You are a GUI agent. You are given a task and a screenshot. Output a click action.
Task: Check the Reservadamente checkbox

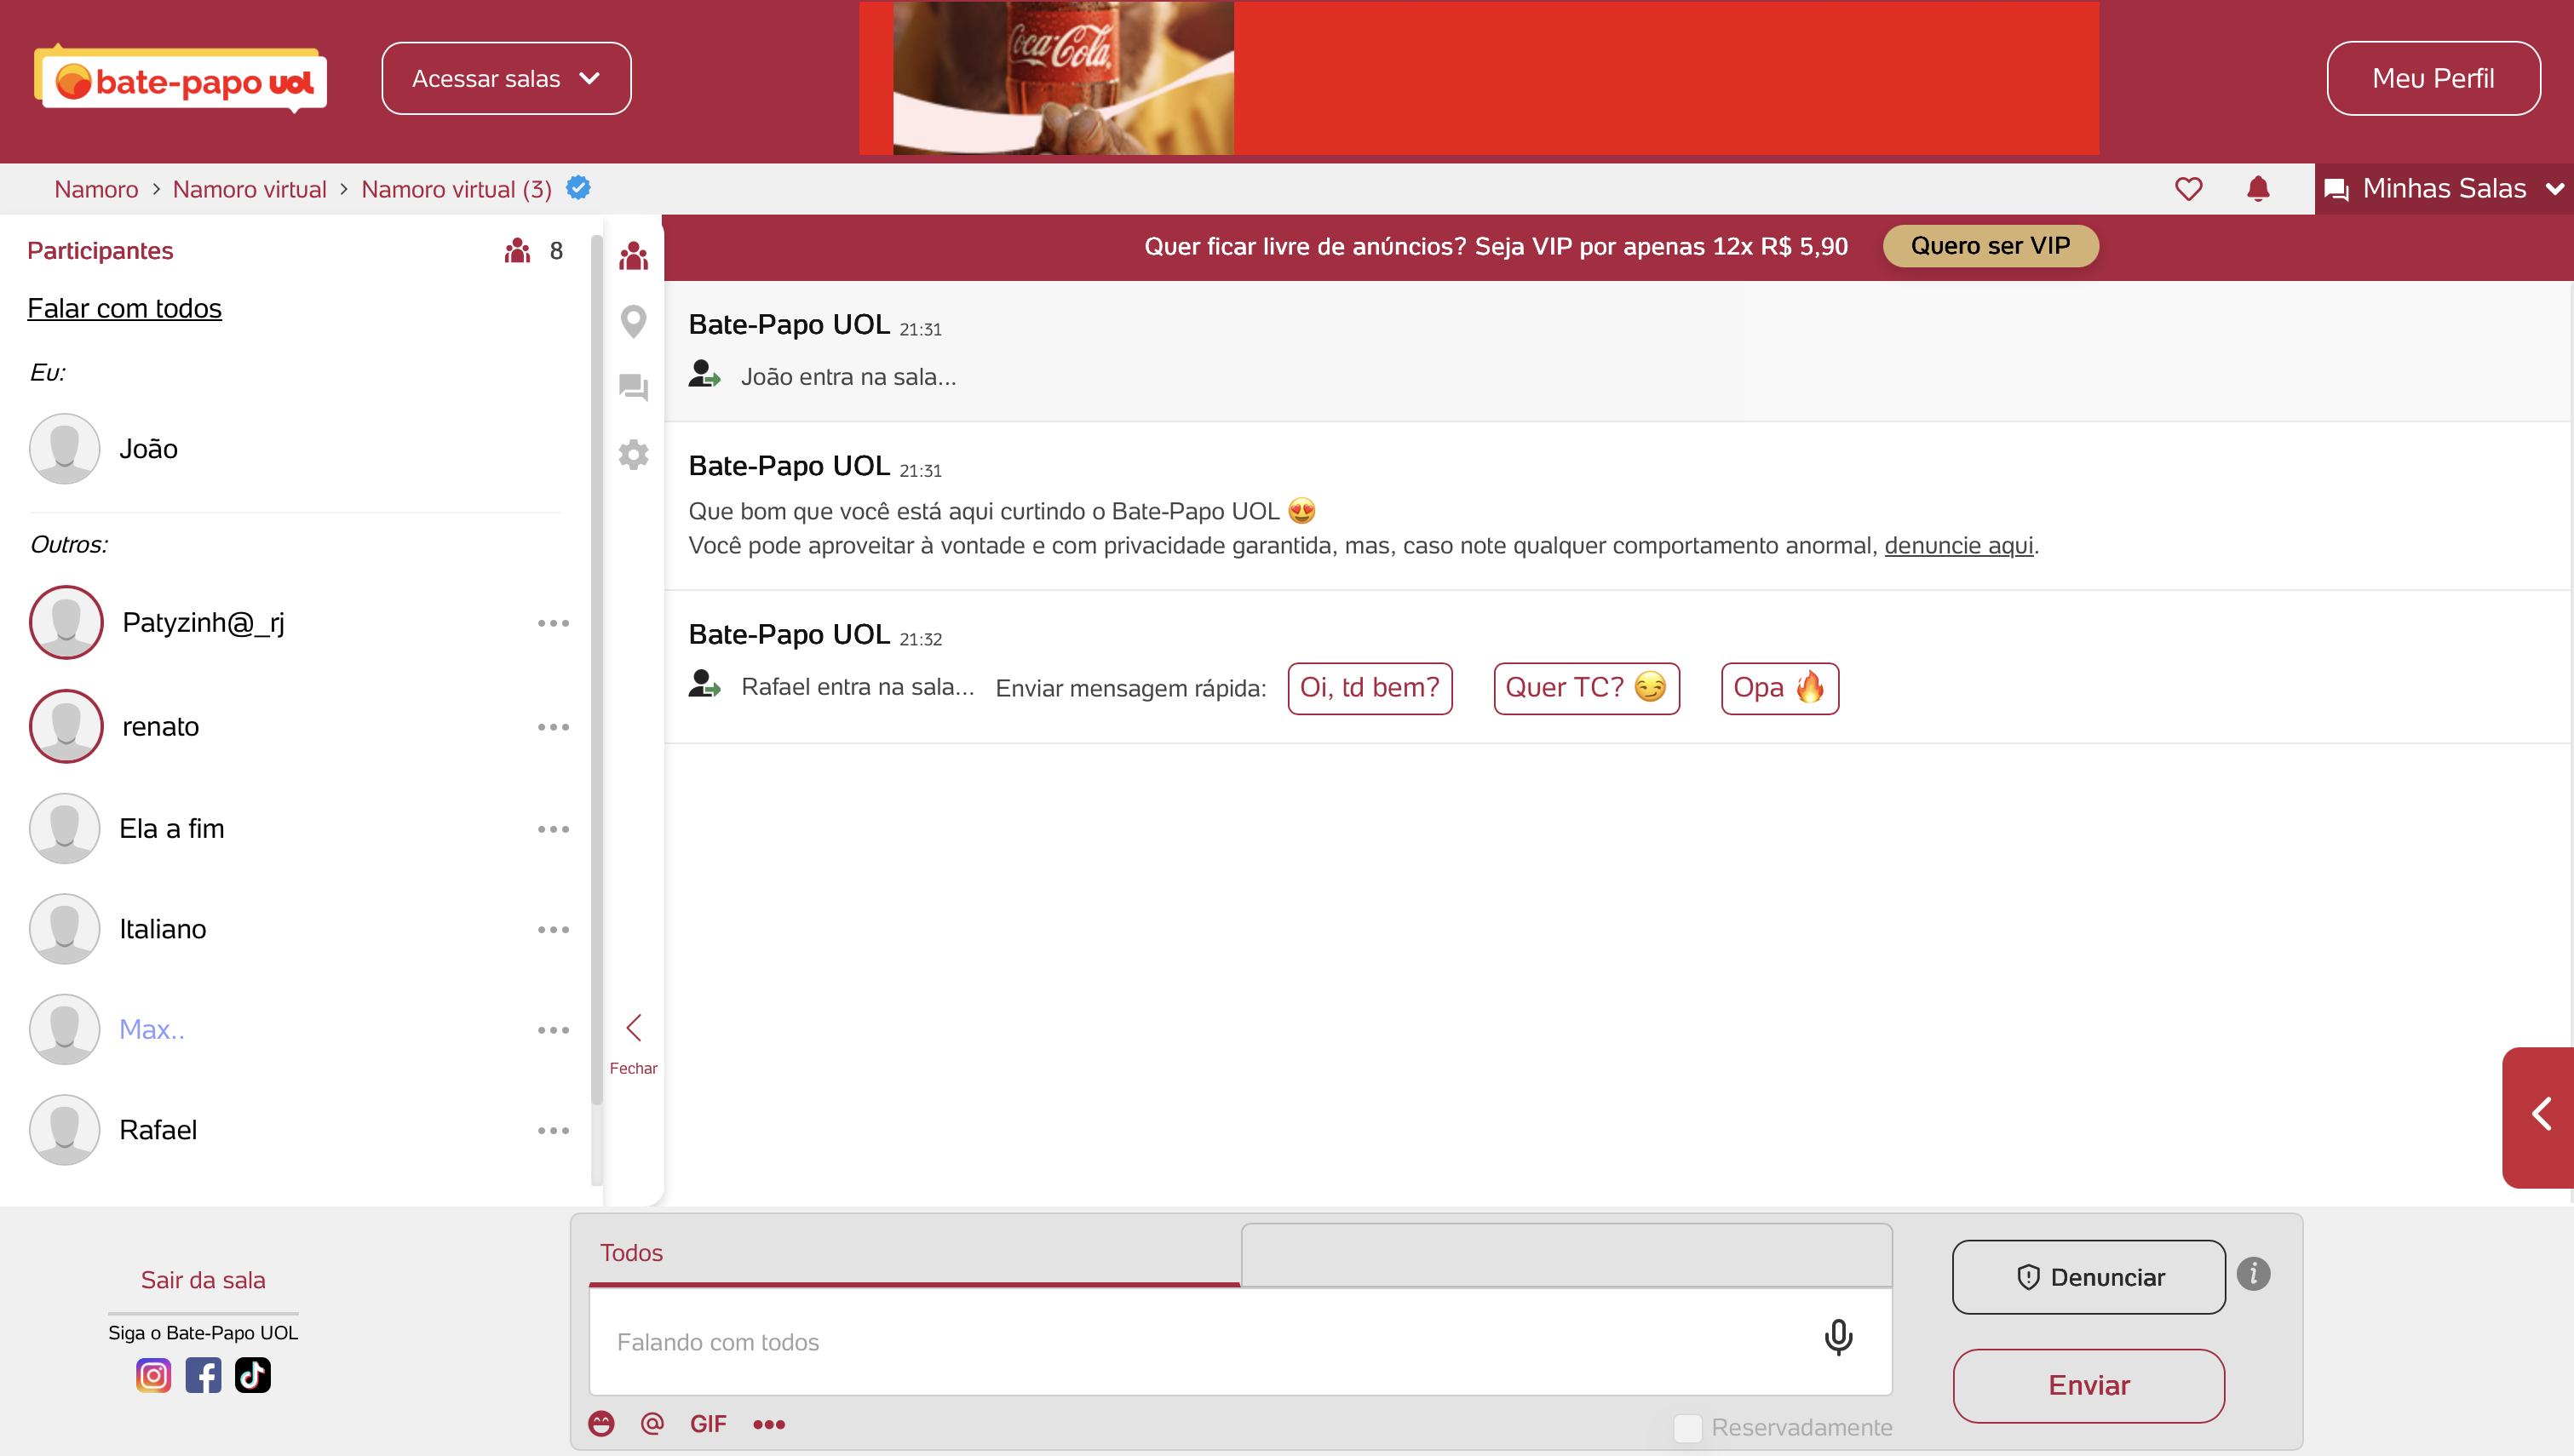(1687, 1428)
